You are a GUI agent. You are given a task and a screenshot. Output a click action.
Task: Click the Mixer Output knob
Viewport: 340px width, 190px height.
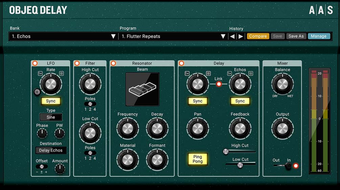click(x=282, y=128)
